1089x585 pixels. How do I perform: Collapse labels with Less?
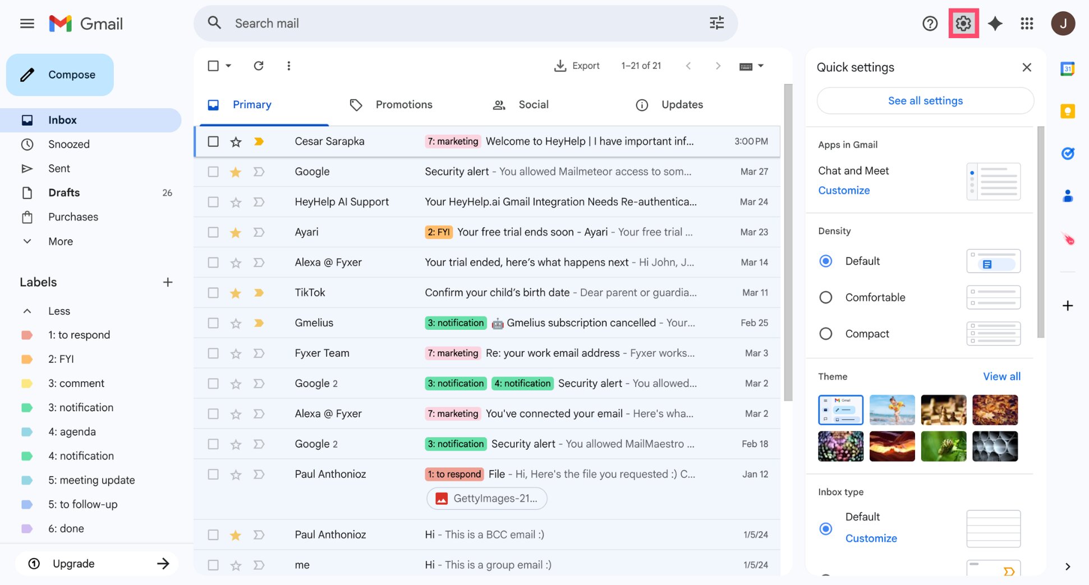(x=59, y=311)
